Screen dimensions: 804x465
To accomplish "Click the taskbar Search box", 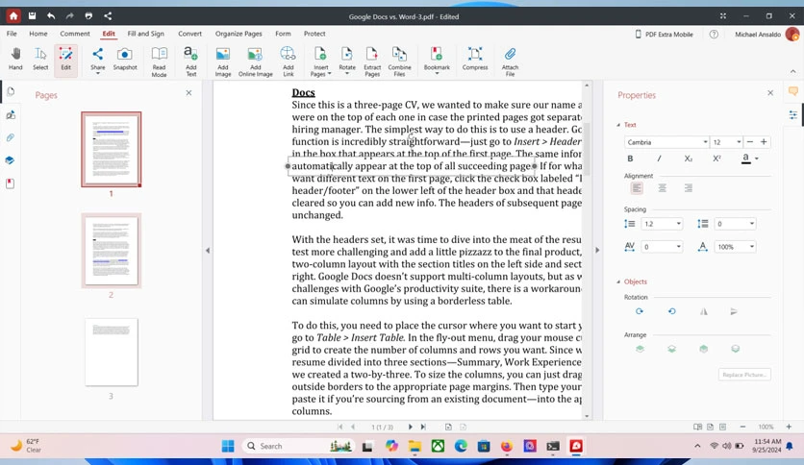I will click(297, 446).
